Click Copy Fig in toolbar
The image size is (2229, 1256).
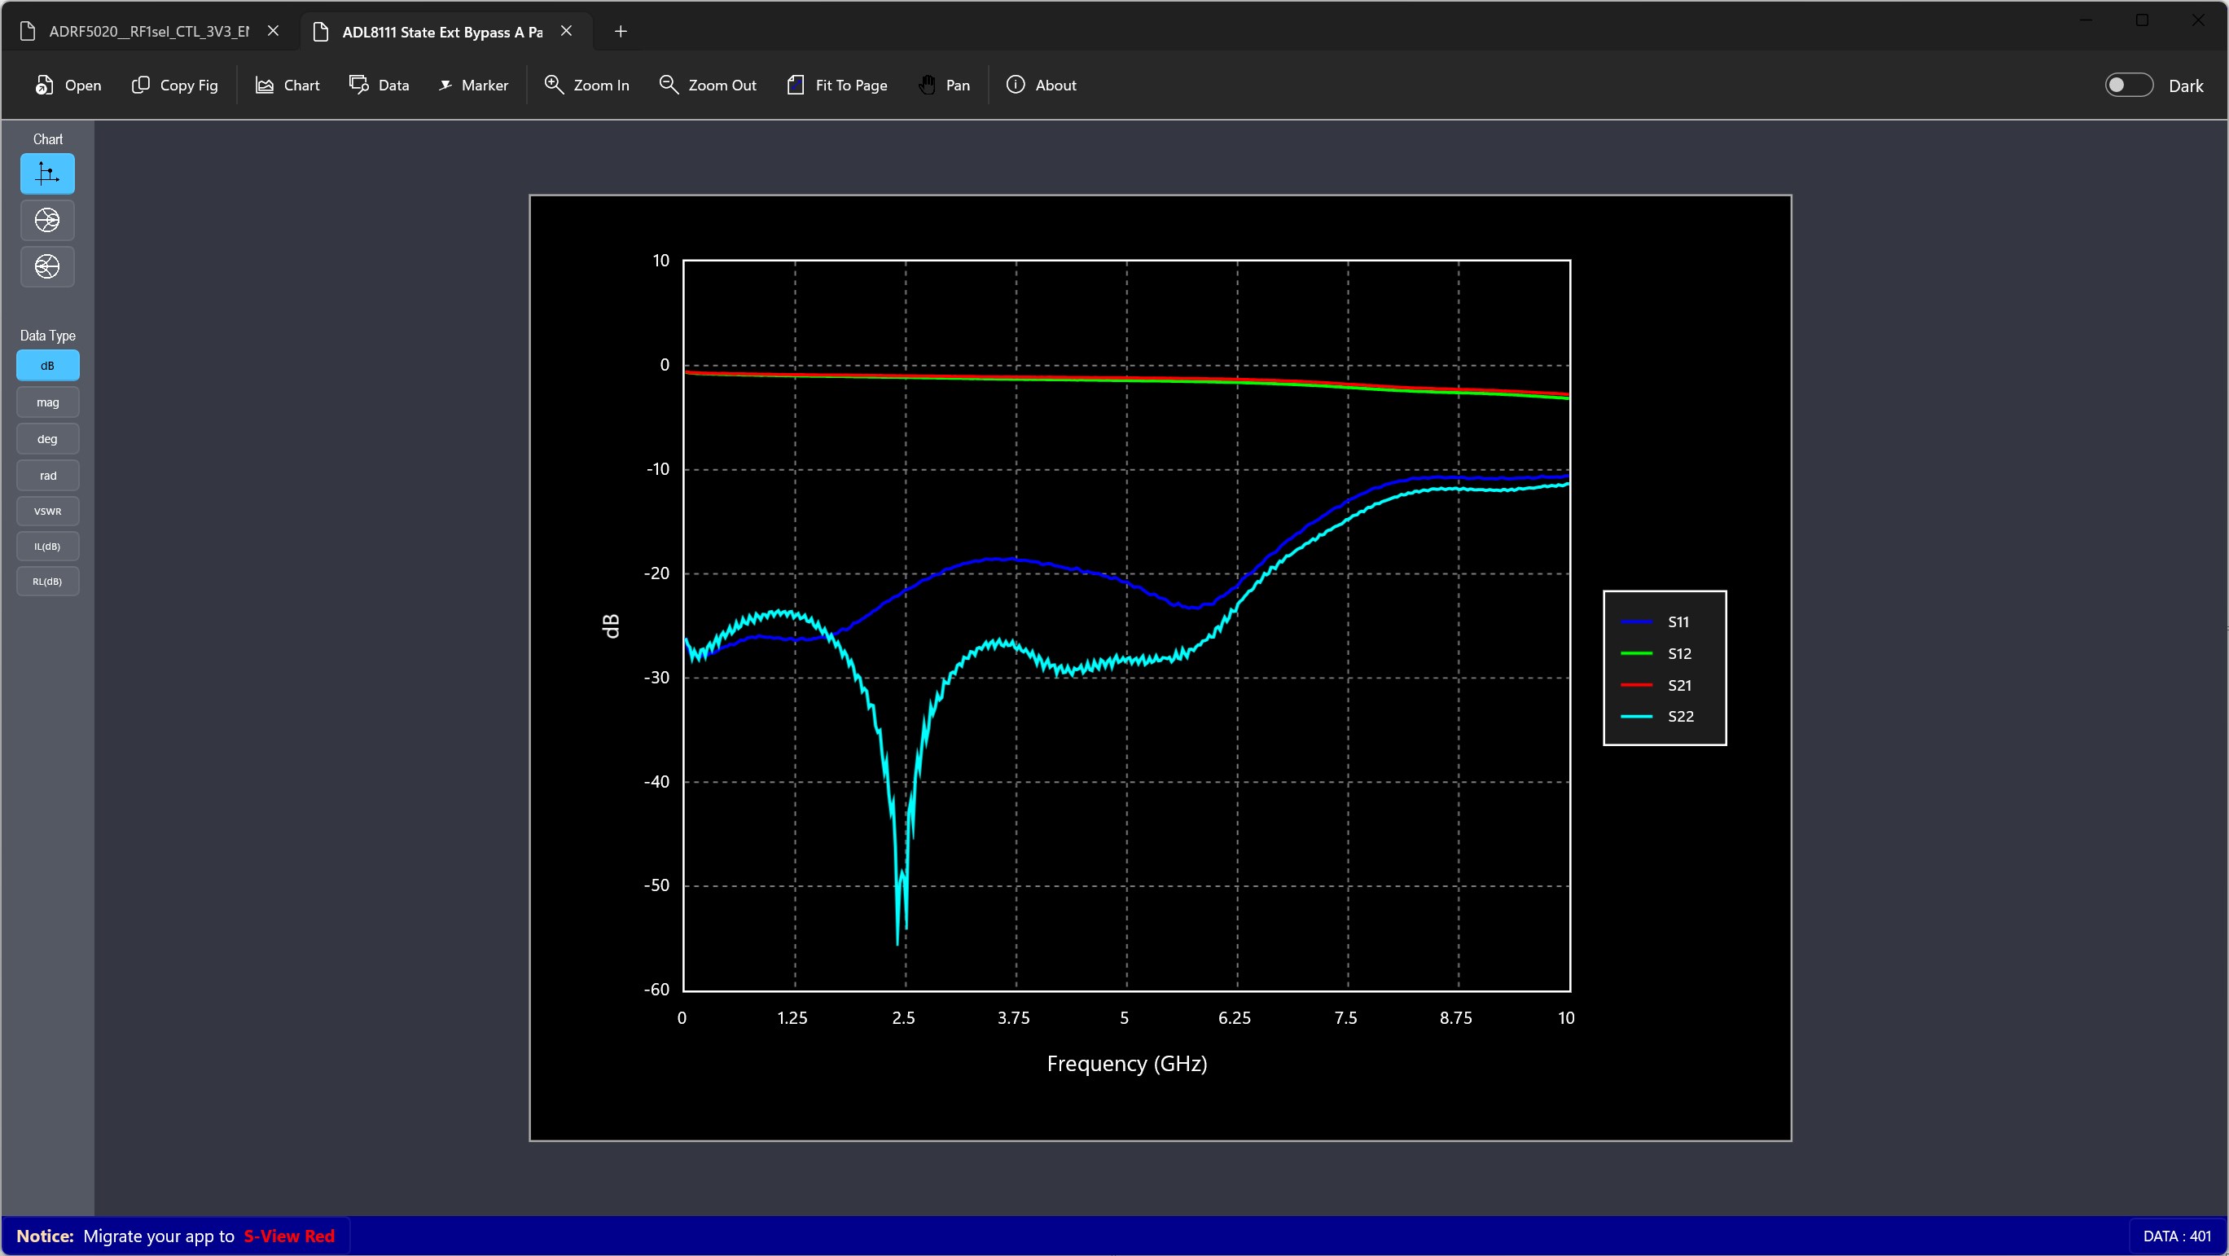pyautogui.click(x=175, y=85)
